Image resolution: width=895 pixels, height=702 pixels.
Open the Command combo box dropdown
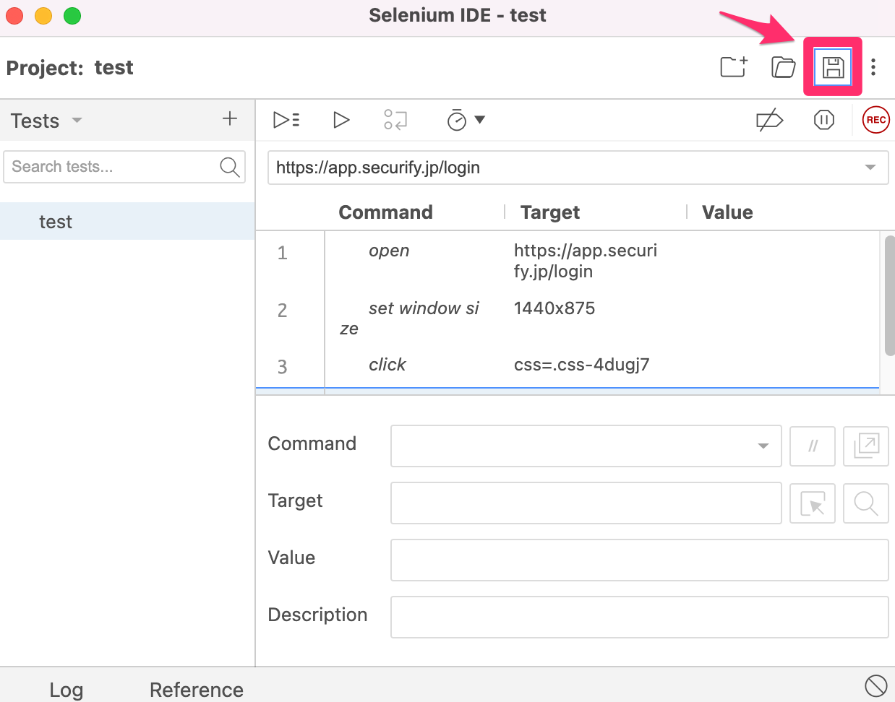pos(763,446)
